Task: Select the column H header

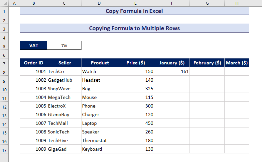Action: [236, 3]
